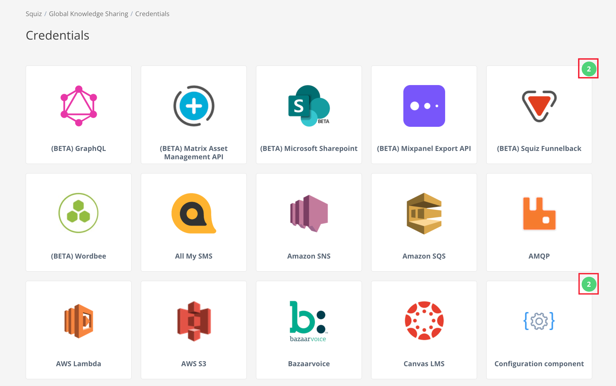The height and width of the screenshot is (386, 616).
Task: Click the 'Bazaarvoice' card label
Action: point(309,364)
